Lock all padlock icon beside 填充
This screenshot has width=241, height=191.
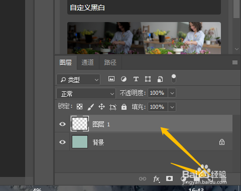point(124,107)
